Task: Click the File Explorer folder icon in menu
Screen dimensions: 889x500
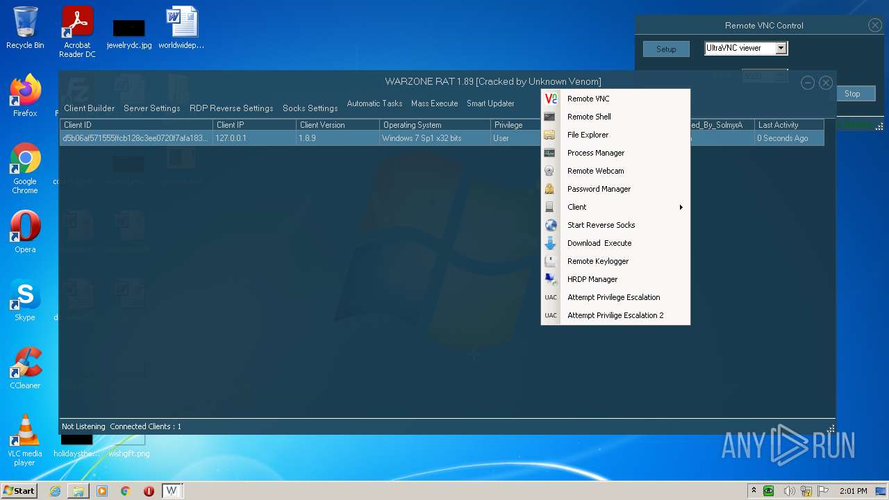Action: pyautogui.click(x=549, y=135)
